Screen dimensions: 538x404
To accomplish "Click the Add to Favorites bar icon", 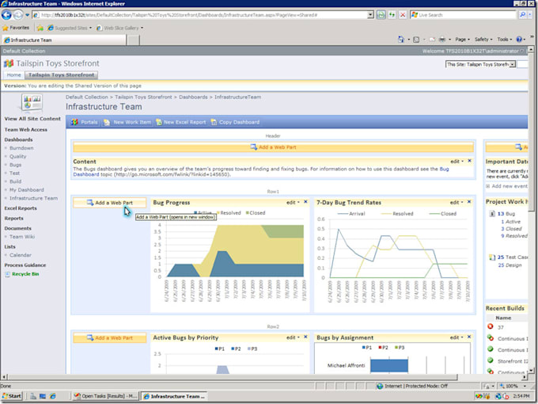I will [40, 28].
